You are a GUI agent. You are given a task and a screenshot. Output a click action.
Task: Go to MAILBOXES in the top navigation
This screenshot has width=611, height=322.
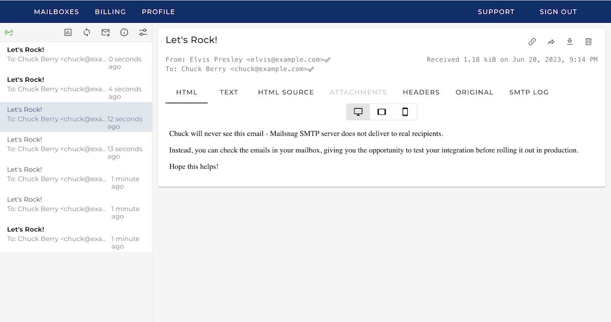tap(56, 12)
